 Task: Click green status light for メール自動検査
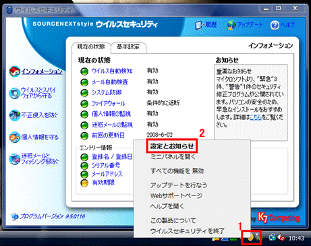84,82
